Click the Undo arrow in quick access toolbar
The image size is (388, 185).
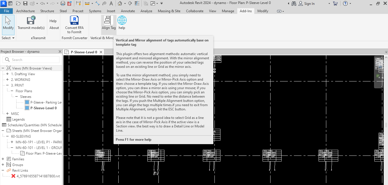point(42,3)
